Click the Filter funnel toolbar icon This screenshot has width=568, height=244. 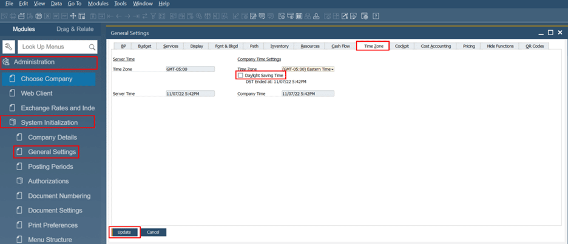coord(154,16)
